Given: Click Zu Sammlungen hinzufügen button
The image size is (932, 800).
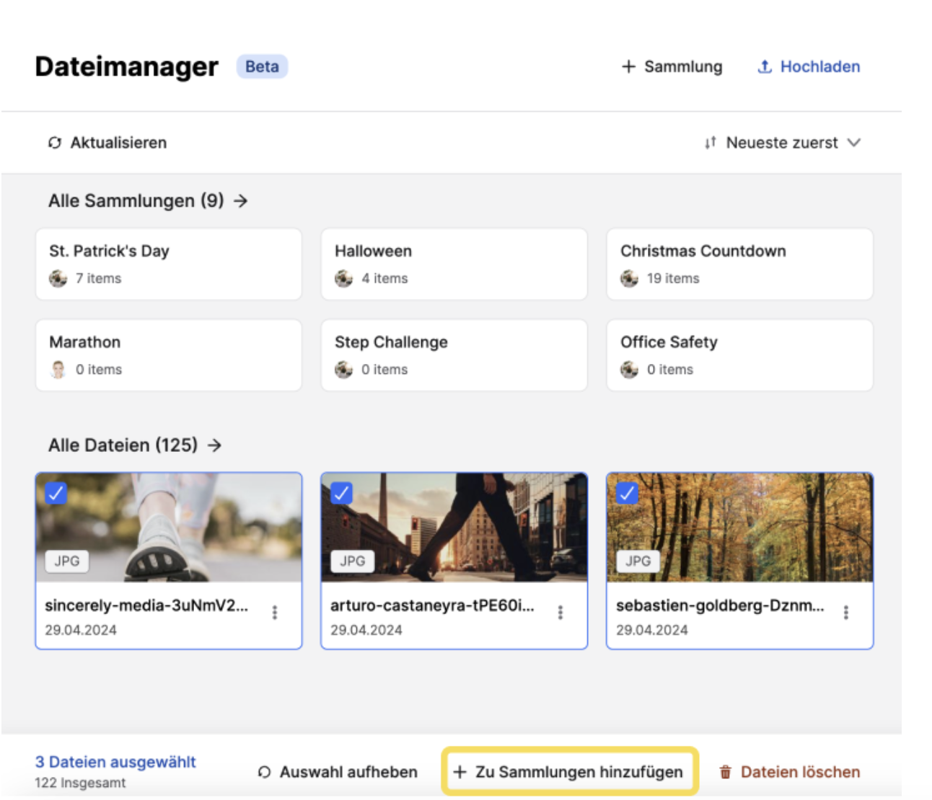Looking at the screenshot, I should coord(569,772).
